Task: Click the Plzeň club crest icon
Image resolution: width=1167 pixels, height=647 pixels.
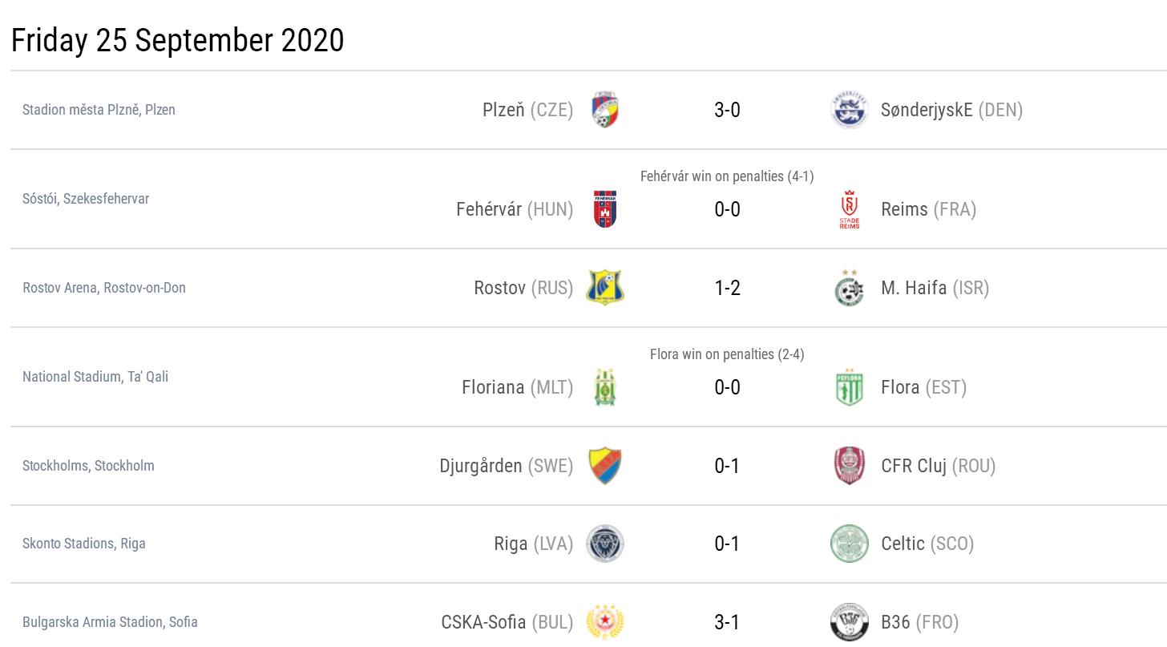Action: [x=605, y=111]
